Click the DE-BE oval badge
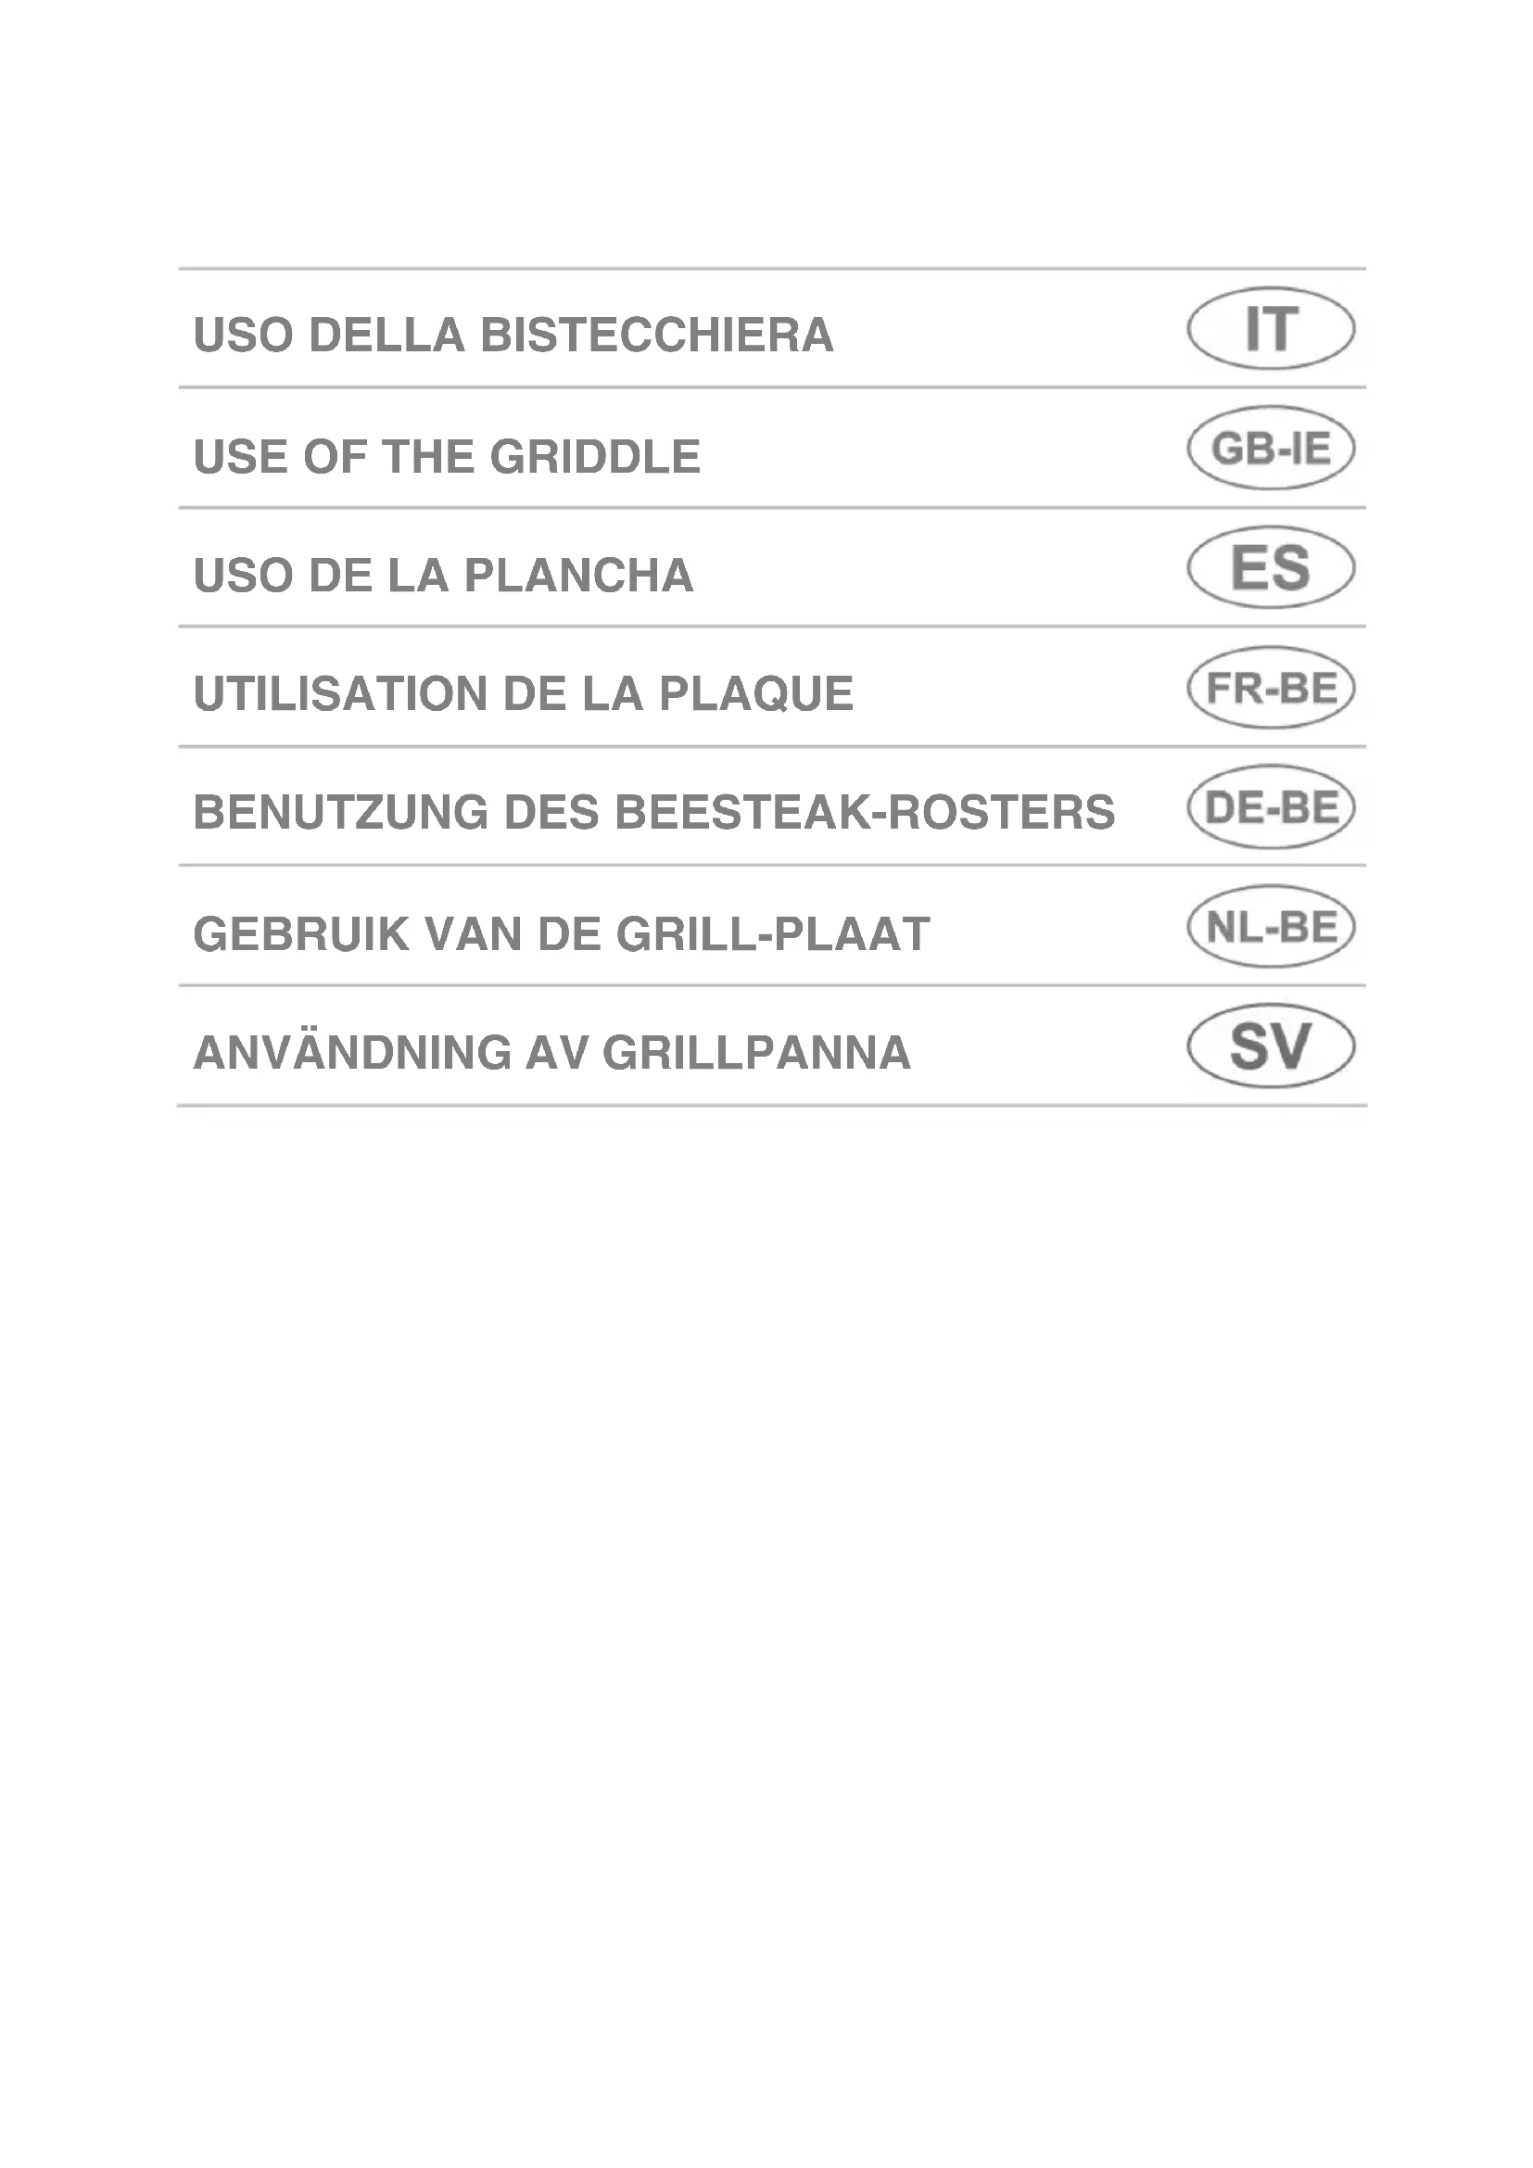Image resolution: width=1533 pixels, height=2168 pixels. click(x=1271, y=807)
